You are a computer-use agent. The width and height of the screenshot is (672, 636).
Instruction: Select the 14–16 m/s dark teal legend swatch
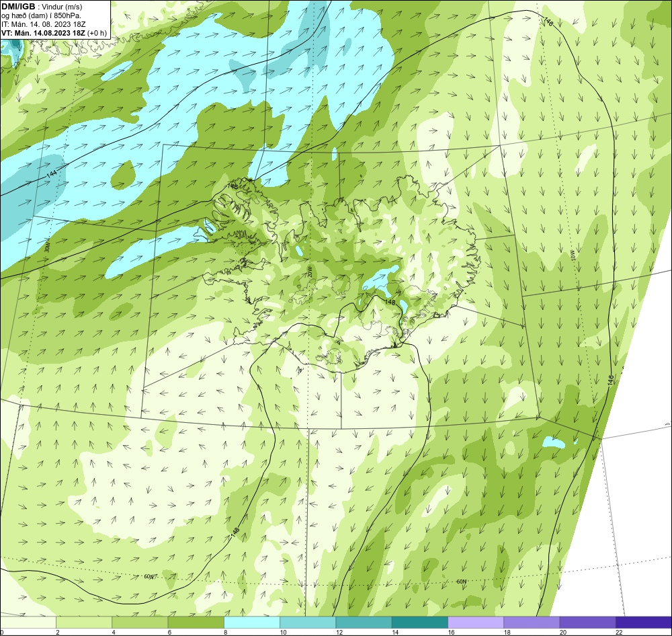pos(419,623)
